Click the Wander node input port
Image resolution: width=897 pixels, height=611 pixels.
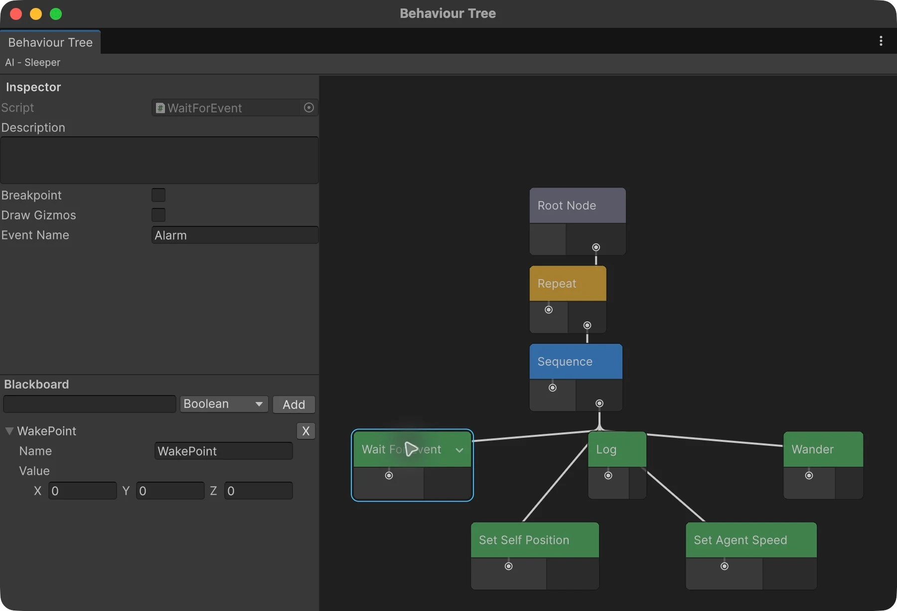point(809,476)
